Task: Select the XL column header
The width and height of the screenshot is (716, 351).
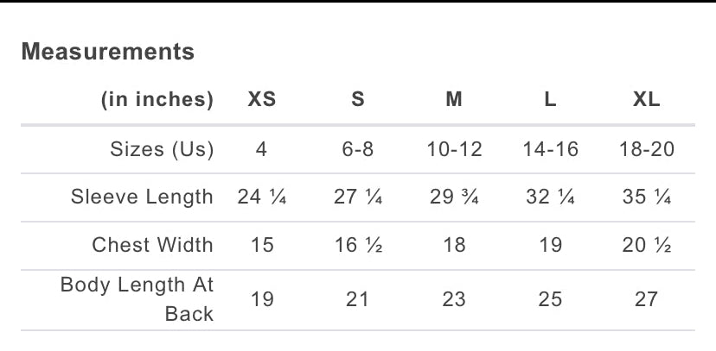Action: click(646, 100)
